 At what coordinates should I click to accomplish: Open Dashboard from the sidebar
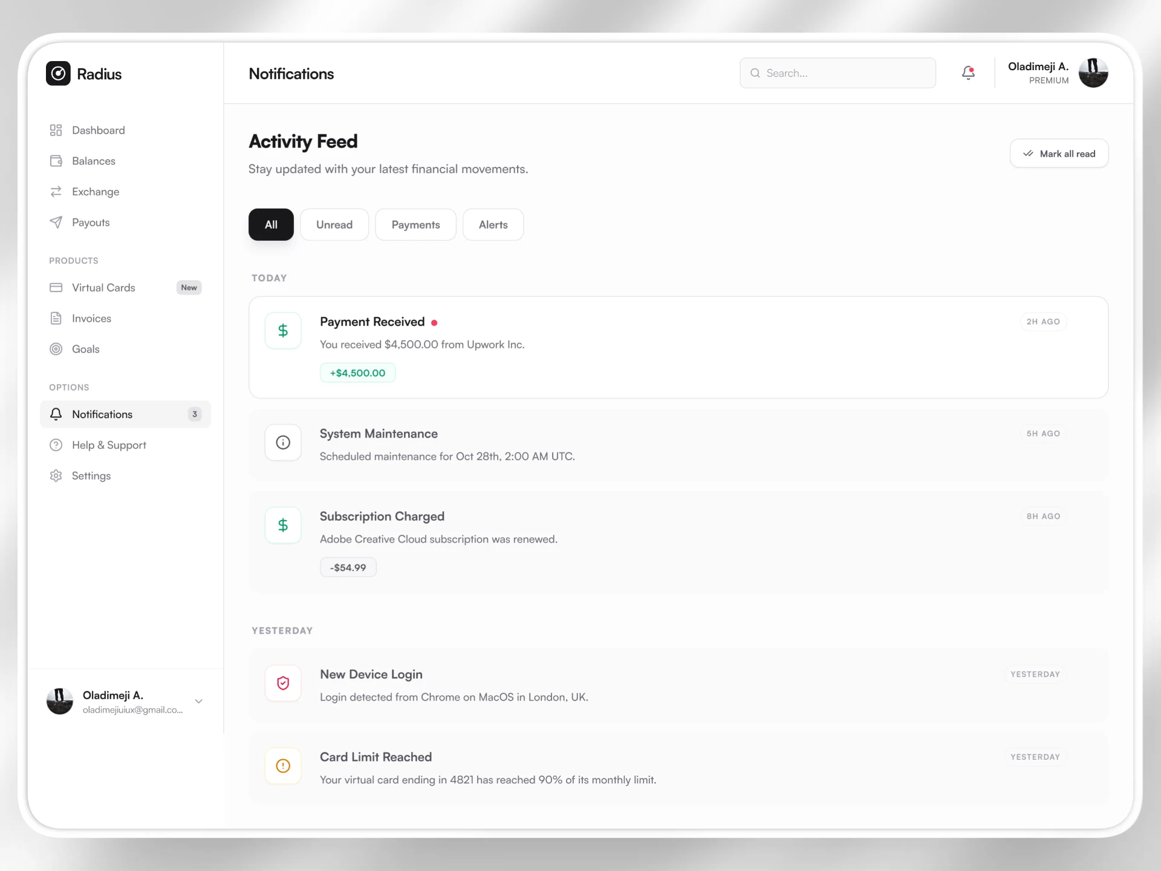[x=98, y=130]
